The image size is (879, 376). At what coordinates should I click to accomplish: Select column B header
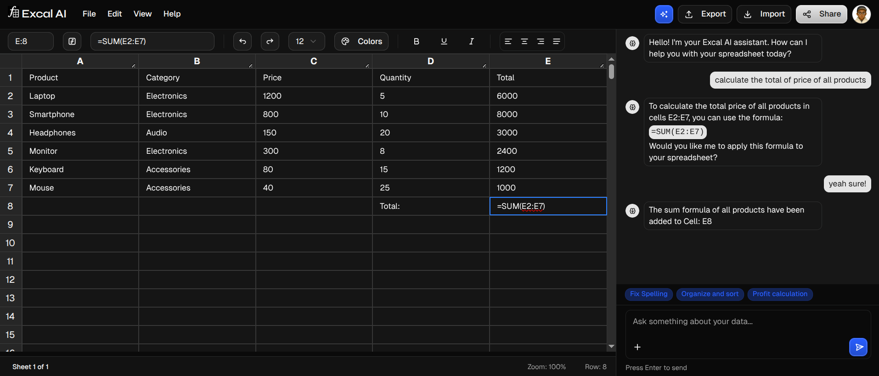tap(197, 61)
